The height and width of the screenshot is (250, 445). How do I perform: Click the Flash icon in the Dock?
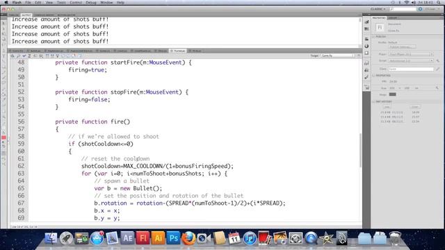point(143,237)
